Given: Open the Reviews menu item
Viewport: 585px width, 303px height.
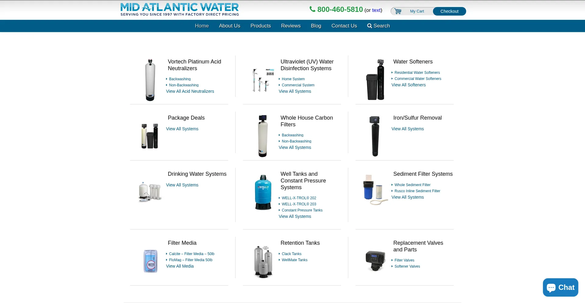Looking at the screenshot, I should (x=291, y=26).
